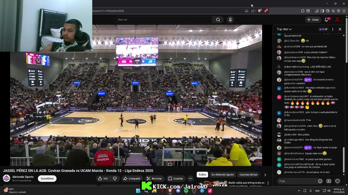Viewport: 348px width, 195px height.
Task: Open the Abriendo Sports channel name link
Action: [x=23, y=177]
